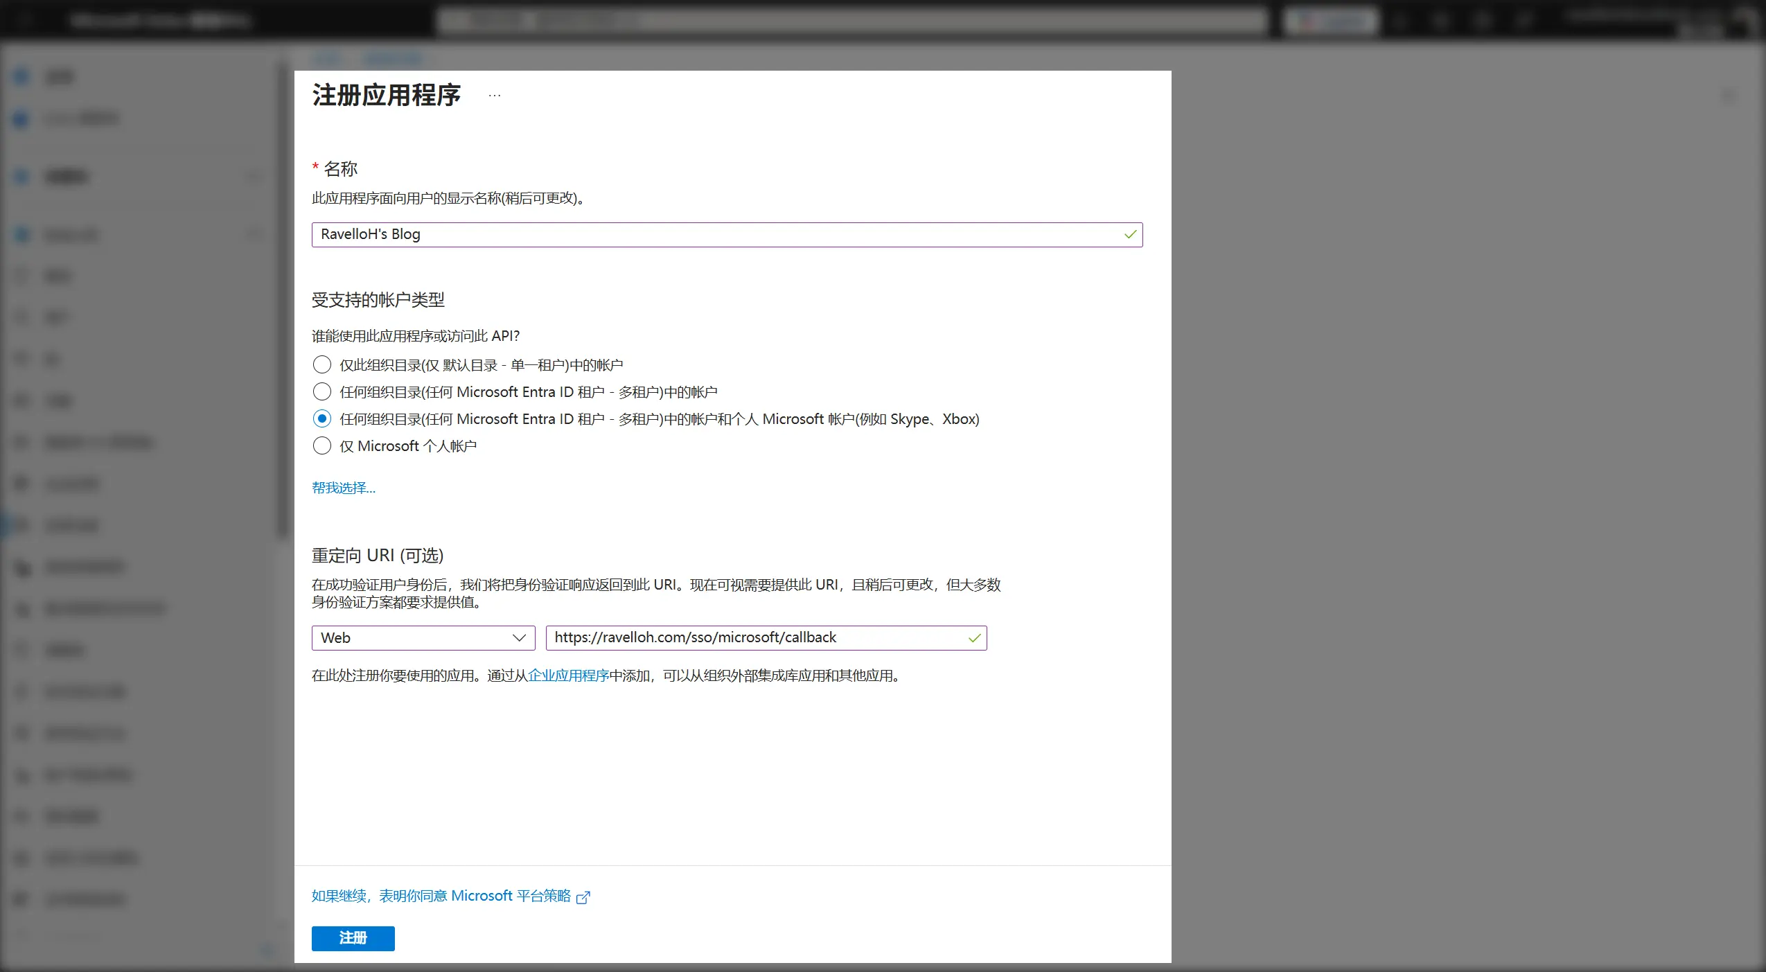
Task: Click the blurred close X at right edge
Action: pos(1729,96)
